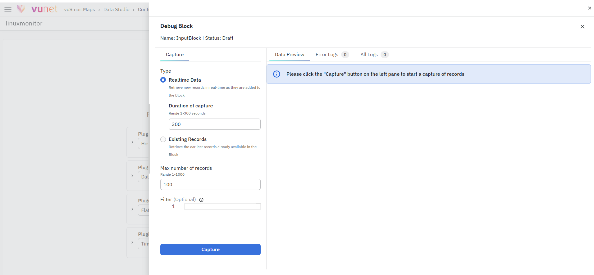Screen dimensions: 594x275
Task: Select the Existing Records radio option
Action: [x=163, y=139]
